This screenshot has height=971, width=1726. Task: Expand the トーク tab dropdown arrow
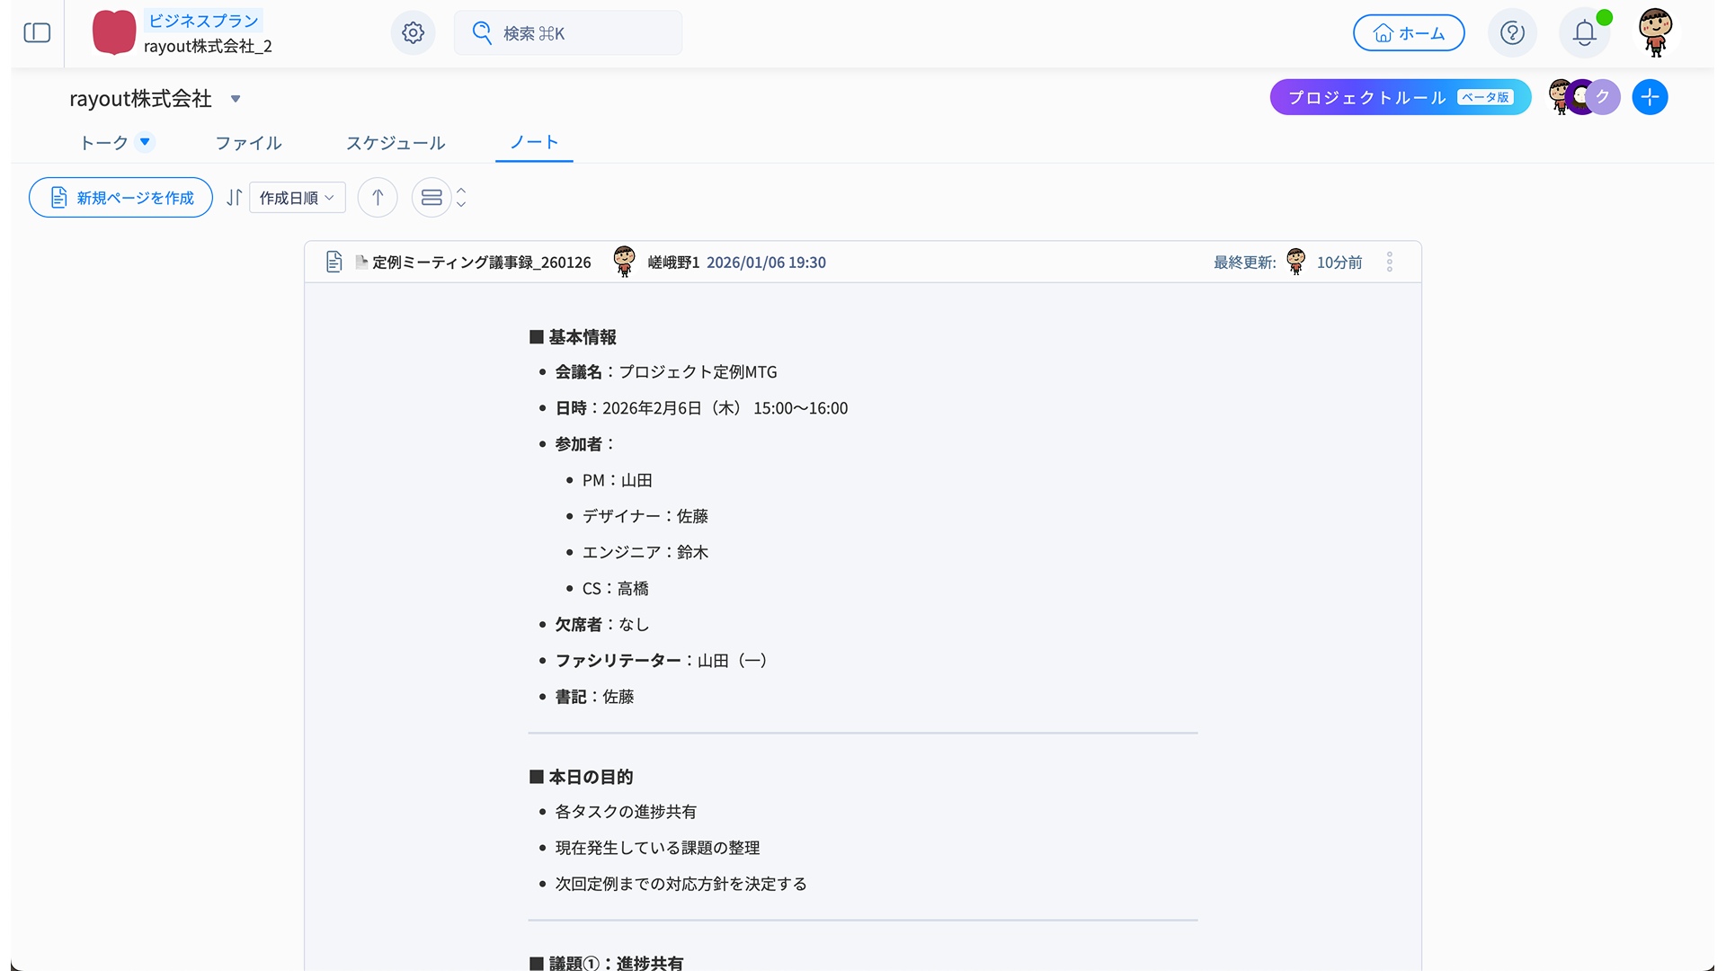(145, 142)
